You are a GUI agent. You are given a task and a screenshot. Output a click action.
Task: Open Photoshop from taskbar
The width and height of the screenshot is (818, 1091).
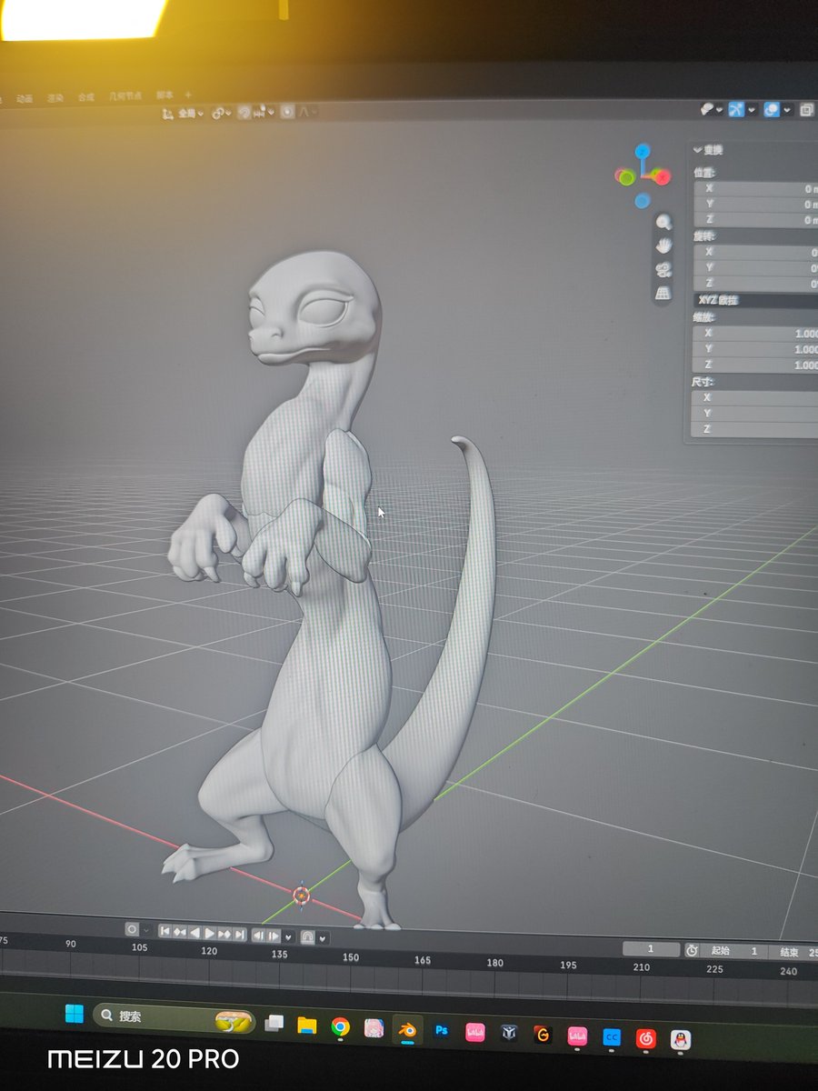pos(442,1031)
